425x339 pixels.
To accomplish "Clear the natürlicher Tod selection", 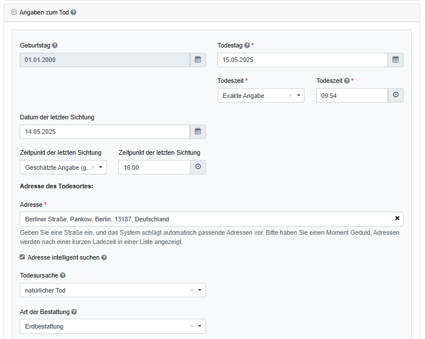I will click(x=192, y=290).
